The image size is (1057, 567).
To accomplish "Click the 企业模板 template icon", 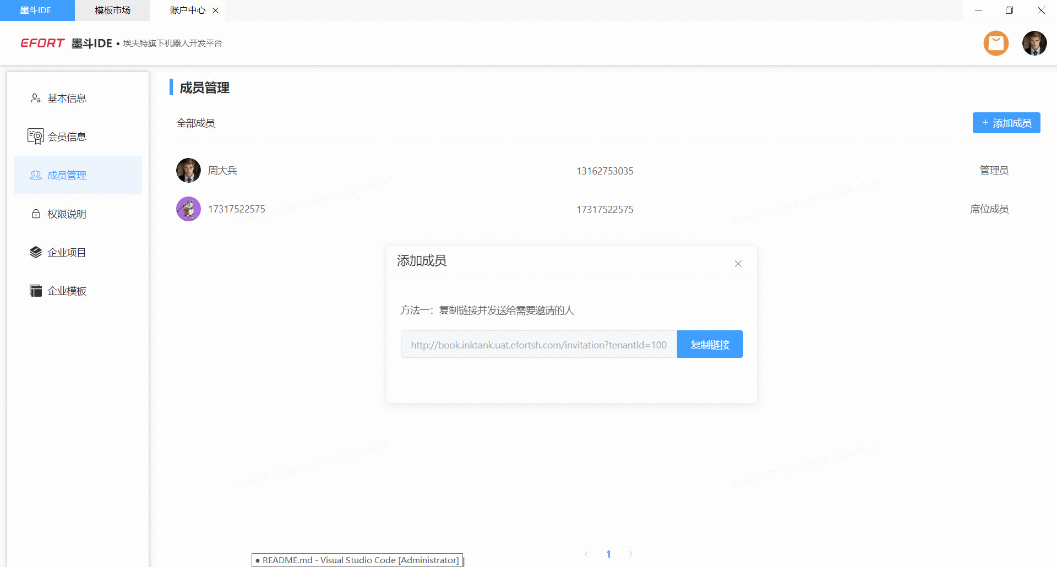I will tap(36, 291).
